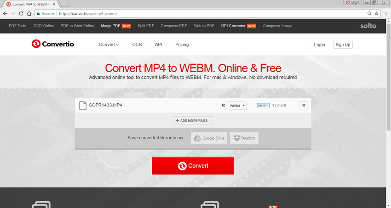Open PDF to Word Online link
This screenshot has height=208, width=391.
point(77,26)
